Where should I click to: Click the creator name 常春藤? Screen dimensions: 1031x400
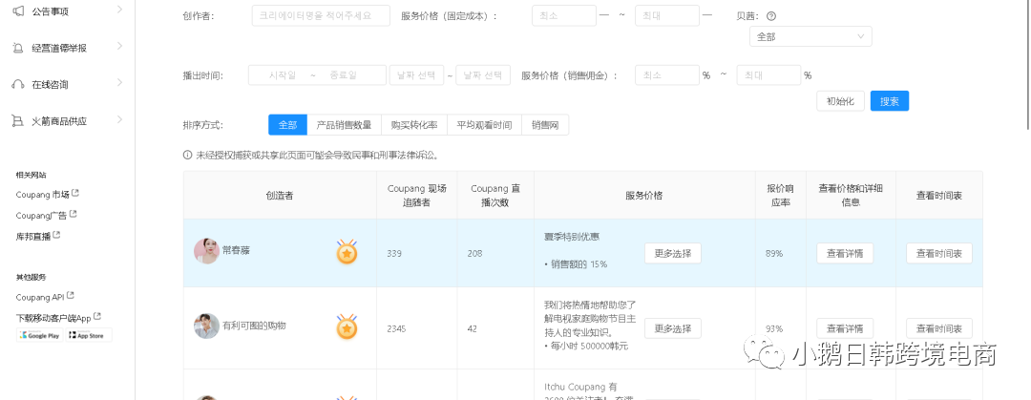click(x=236, y=251)
